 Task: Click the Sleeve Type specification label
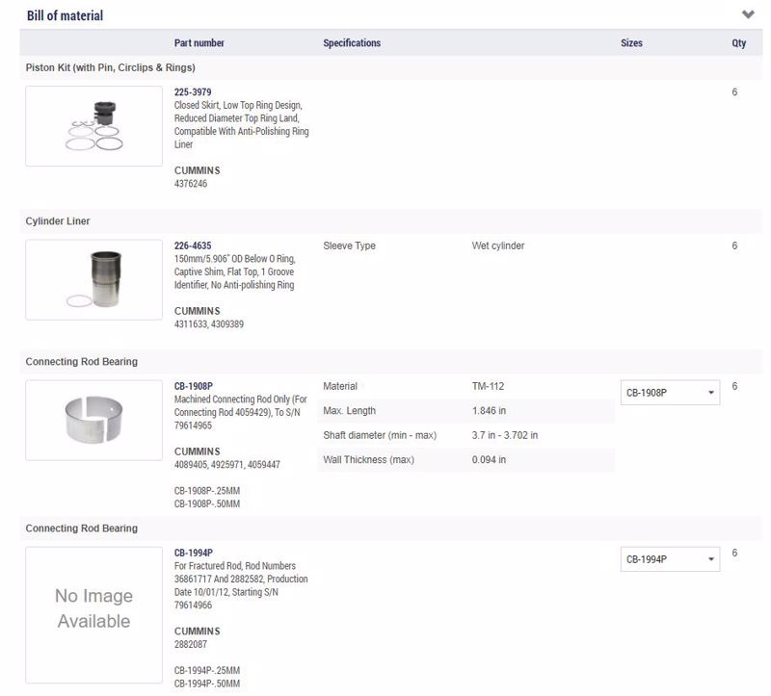tap(349, 245)
